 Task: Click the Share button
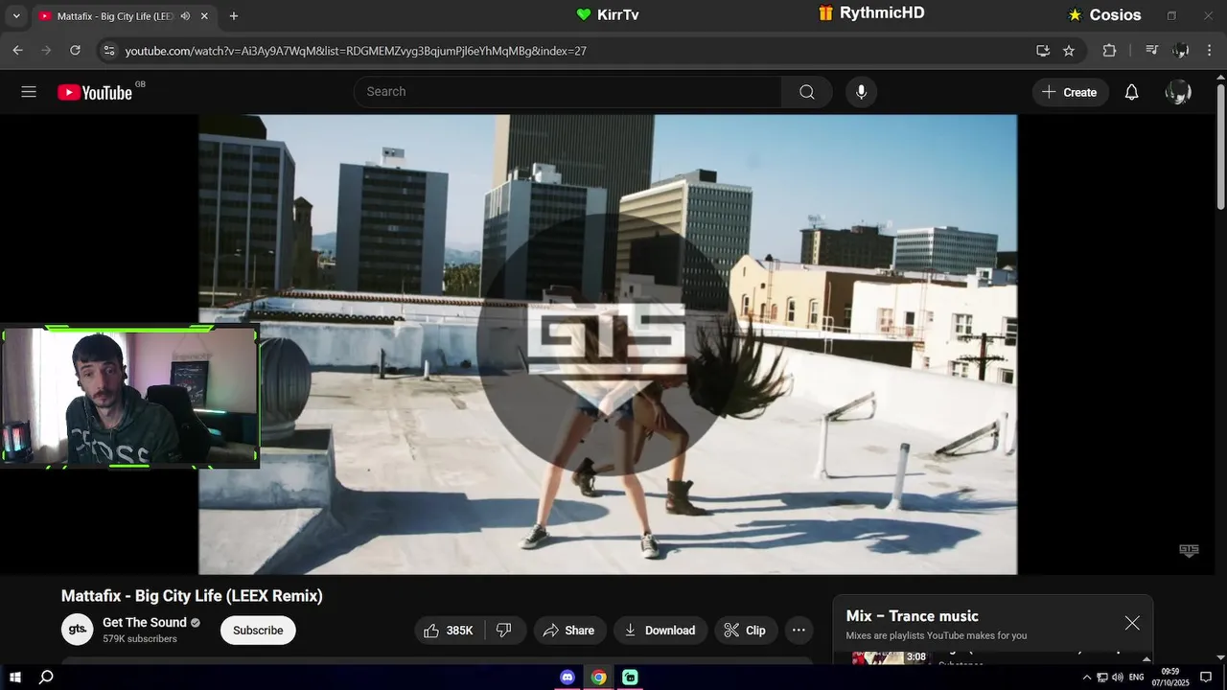(x=569, y=630)
